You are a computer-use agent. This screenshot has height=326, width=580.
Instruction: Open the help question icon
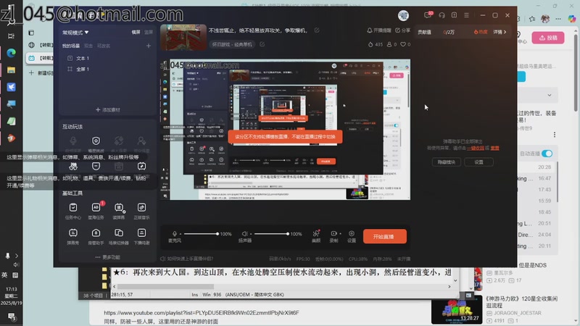pos(454,15)
